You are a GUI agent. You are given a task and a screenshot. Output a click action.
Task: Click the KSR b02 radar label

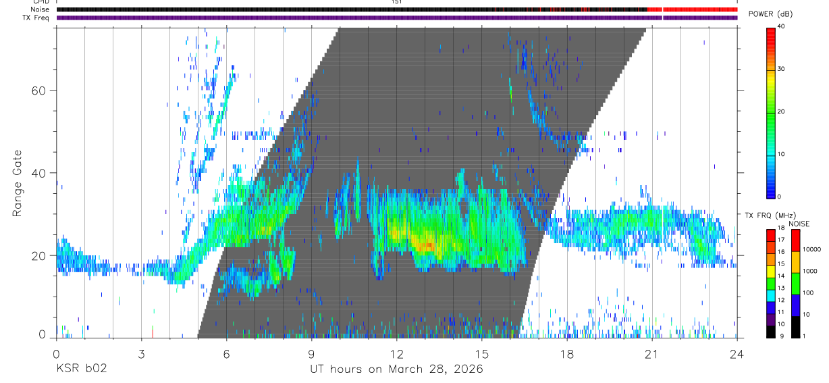point(81,369)
